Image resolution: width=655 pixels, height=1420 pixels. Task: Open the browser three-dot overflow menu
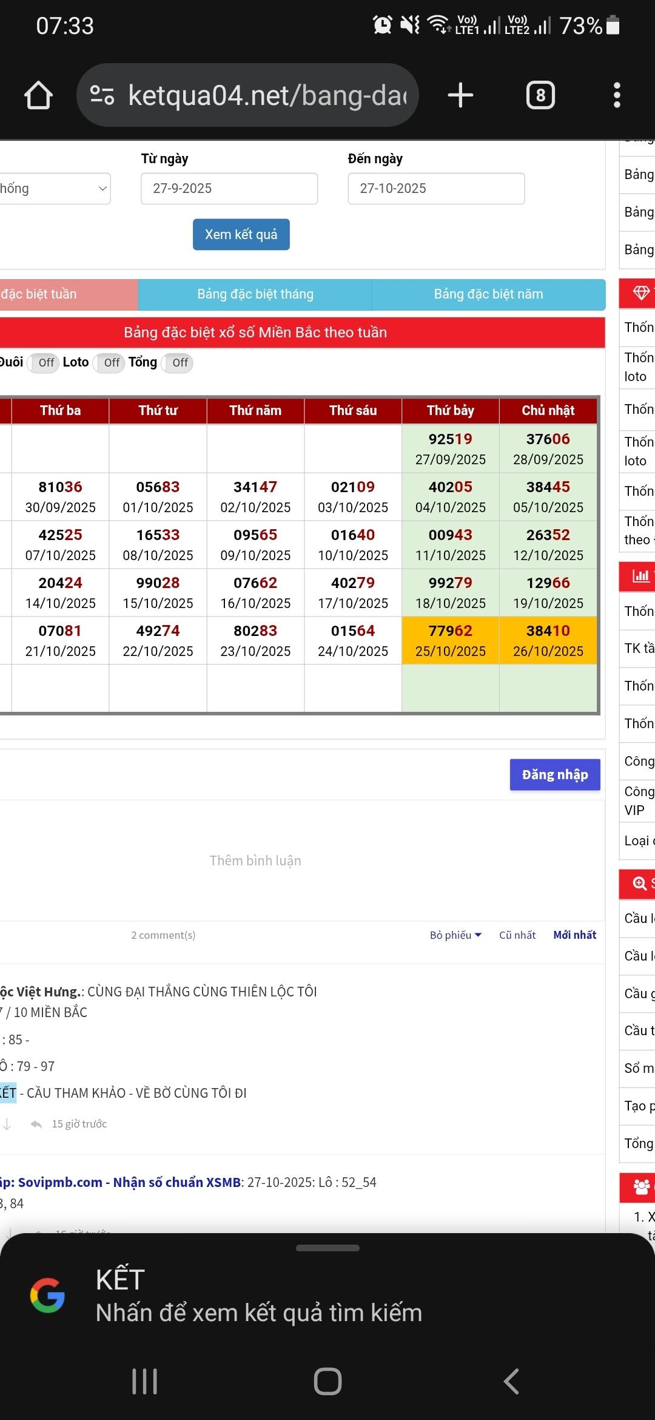(616, 95)
